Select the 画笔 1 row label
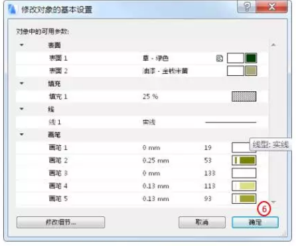The image size is (296, 247). click(x=58, y=148)
